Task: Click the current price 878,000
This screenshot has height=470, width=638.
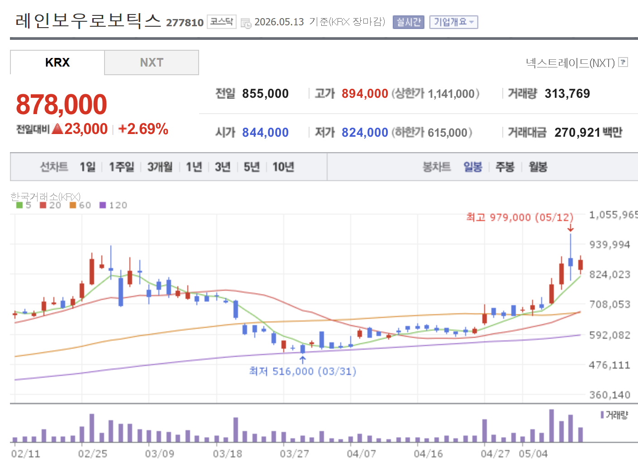Action: pos(62,104)
